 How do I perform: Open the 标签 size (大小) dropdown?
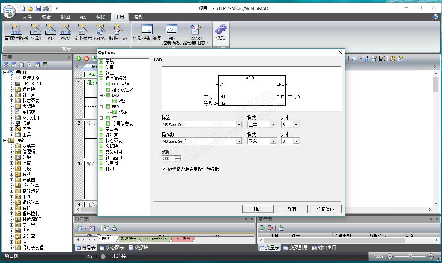point(296,125)
